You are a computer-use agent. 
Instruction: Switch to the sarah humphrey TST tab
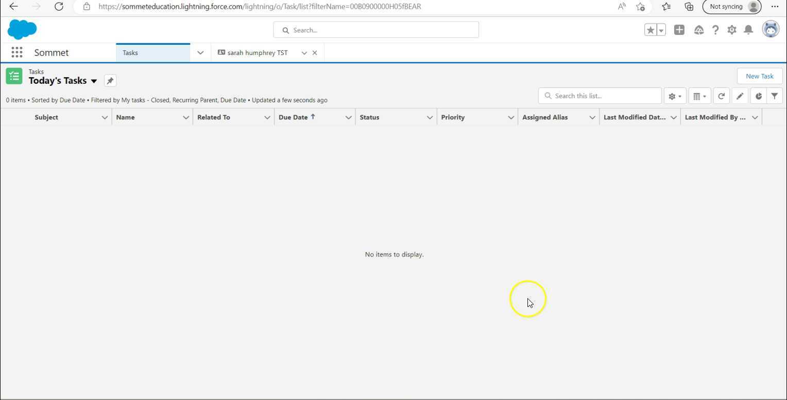(256, 52)
